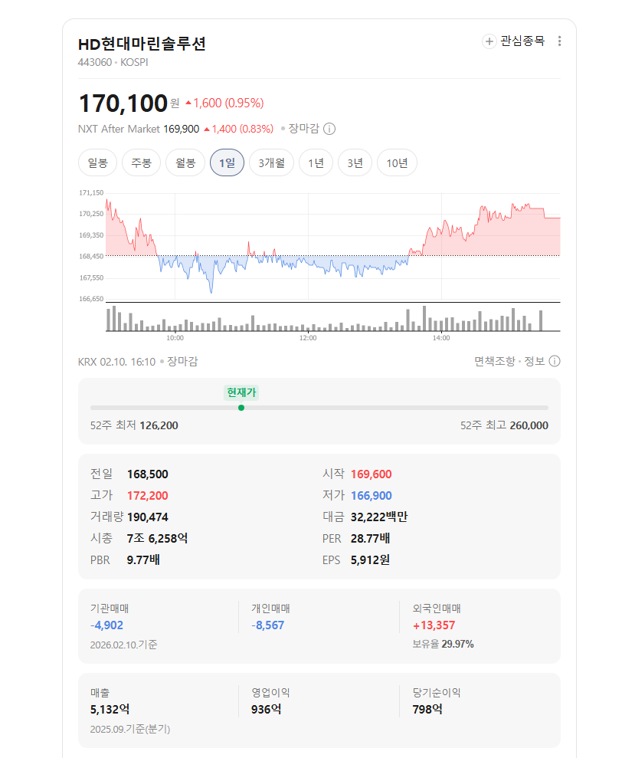Select the 10년 chart range

(397, 163)
